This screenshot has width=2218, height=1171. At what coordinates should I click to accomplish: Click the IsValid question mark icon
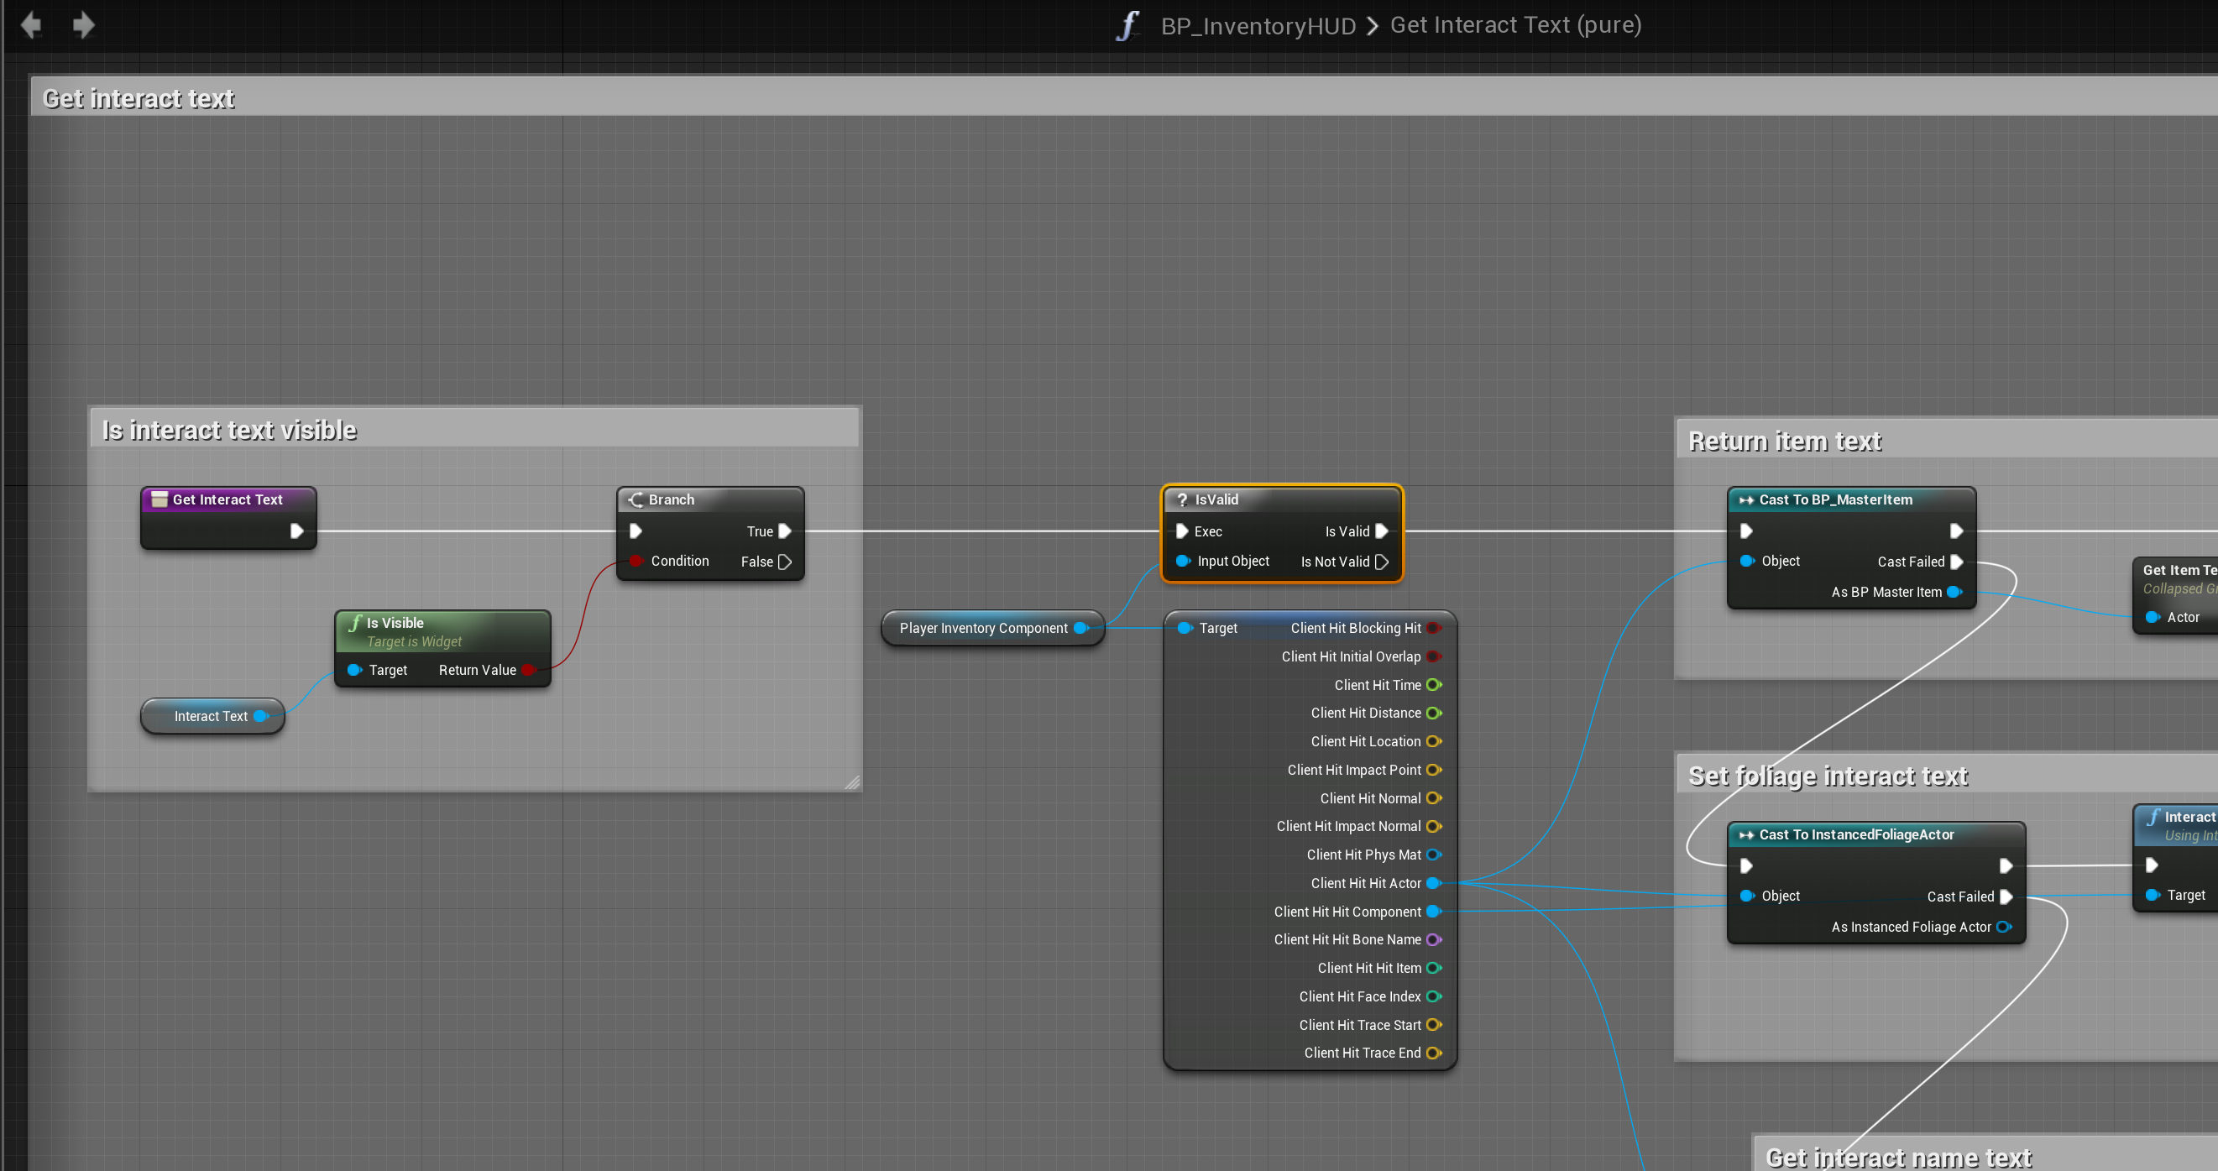(x=1182, y=499)
